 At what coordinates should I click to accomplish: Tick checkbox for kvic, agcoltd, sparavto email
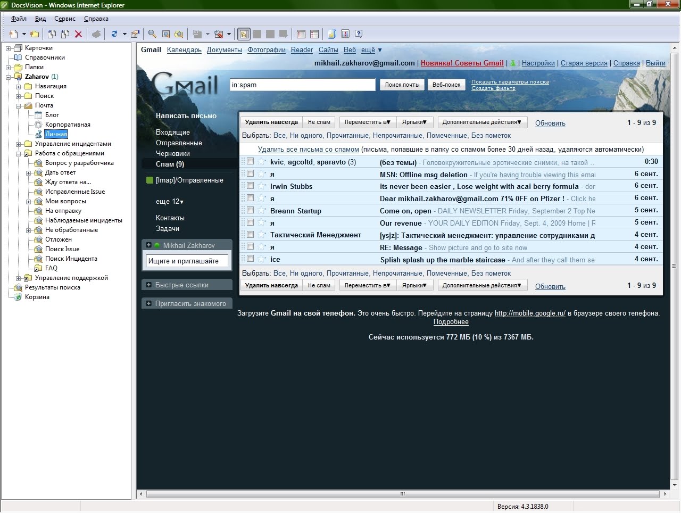[x=250, y=161]
